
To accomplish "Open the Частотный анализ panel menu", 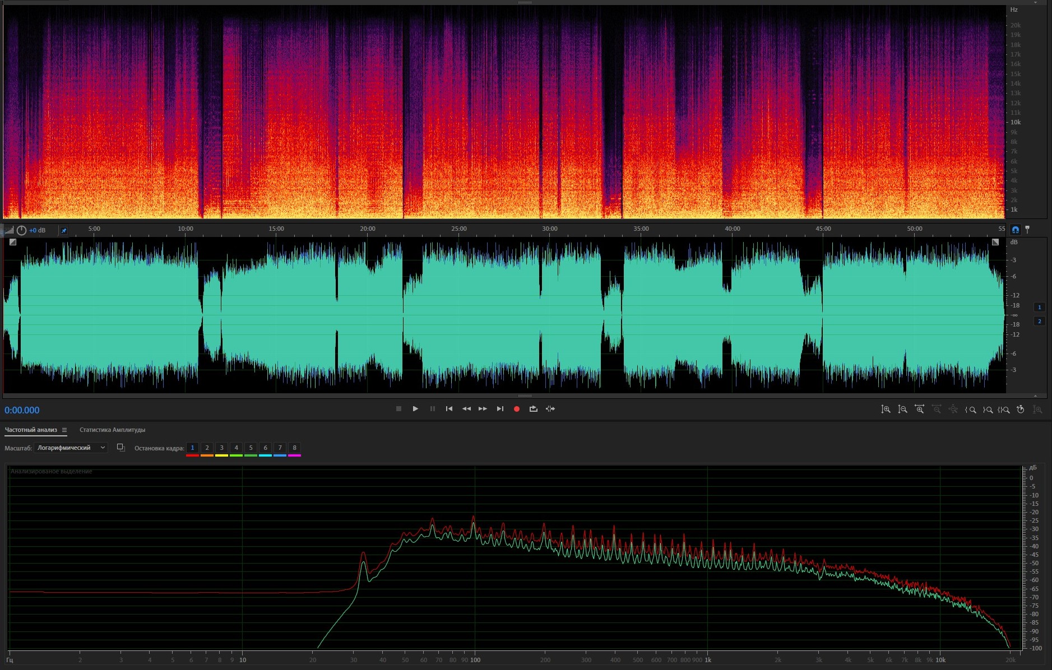I will tap(64, 430).
